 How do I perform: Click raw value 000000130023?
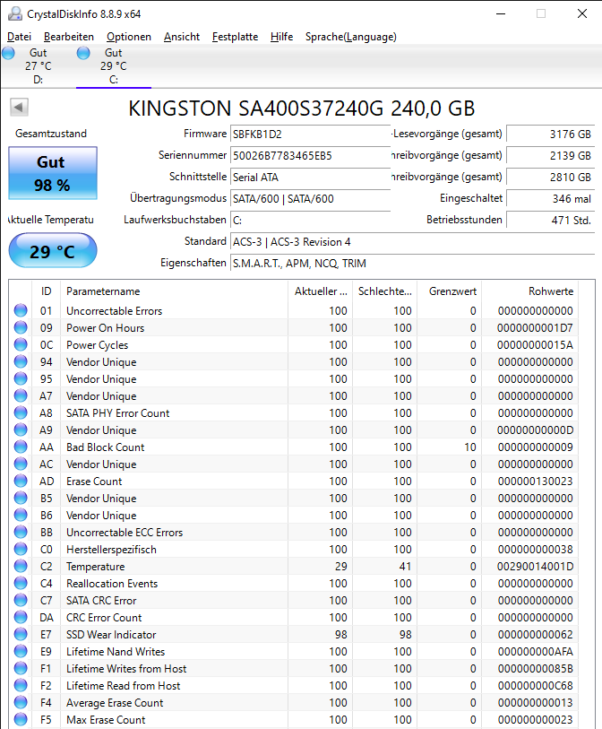coord(536,482)
